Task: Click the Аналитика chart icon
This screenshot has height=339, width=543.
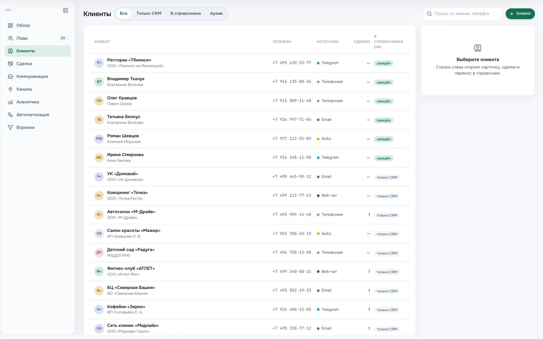Action: (10, 102)
